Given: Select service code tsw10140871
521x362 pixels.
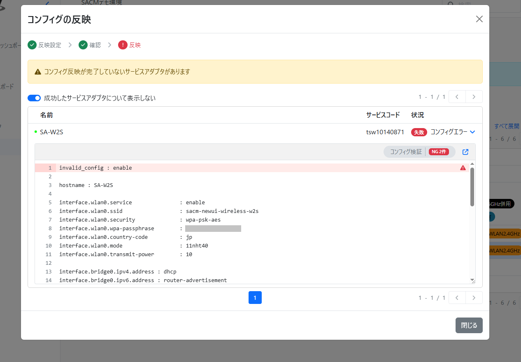Looking at the screenshot, I should 385,132.
